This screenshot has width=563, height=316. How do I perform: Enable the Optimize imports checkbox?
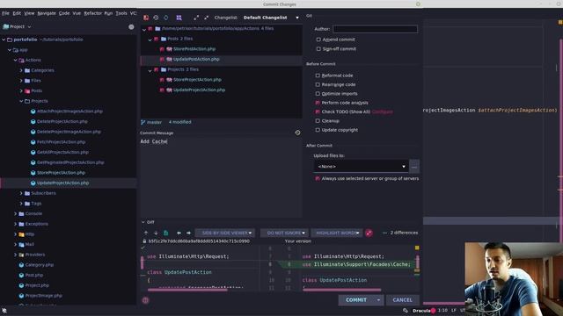(318, 94)
